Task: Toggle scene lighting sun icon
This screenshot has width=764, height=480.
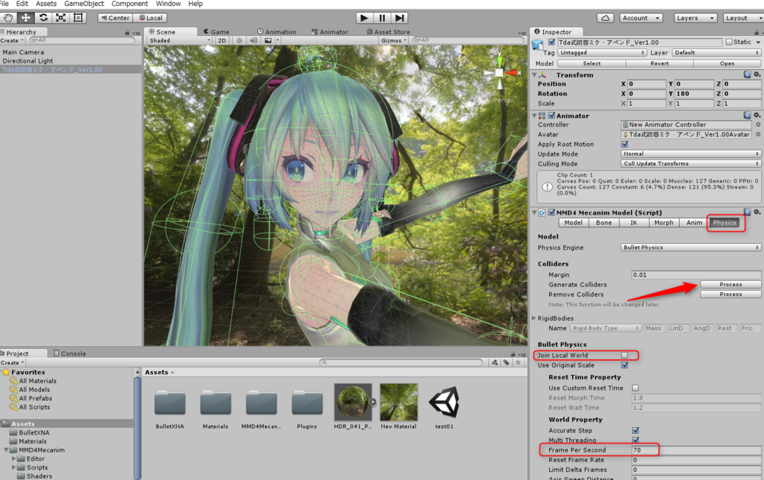Action: click(239, 40)
